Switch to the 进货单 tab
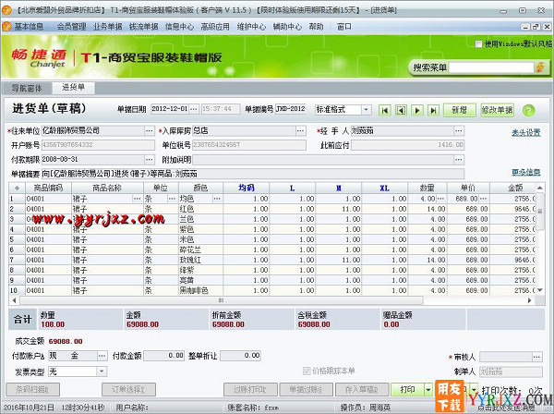 pyautogui.click(x=74, y=87)
